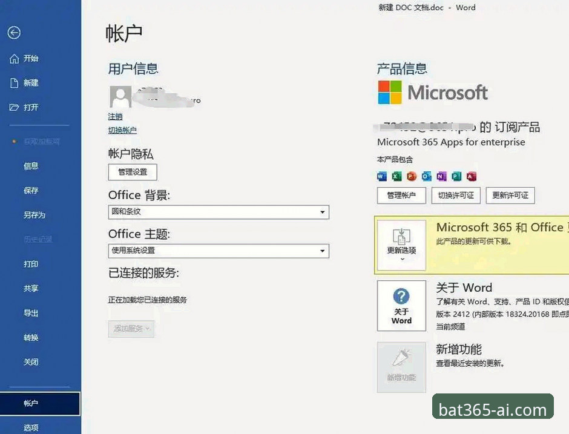Click the 注销 sign out link
This screenshot has width=569, height=434.
(x=115, y=116)
